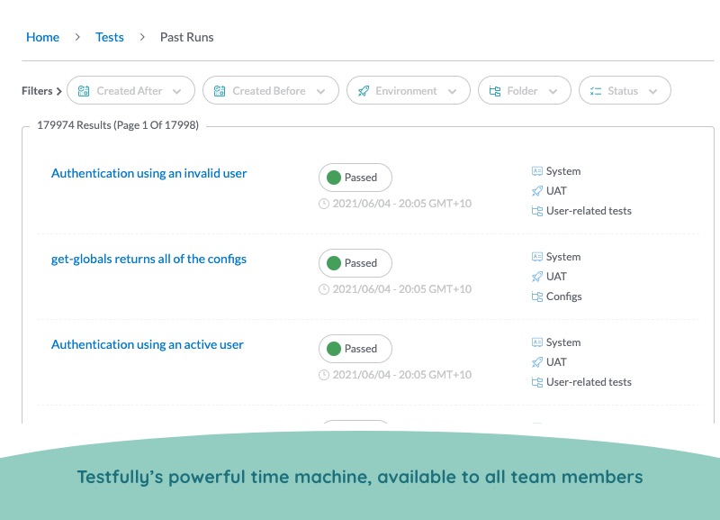This screenshot has width=720, height=520.
Task: Open the Status filter dropdown
Action: (625, 91)
